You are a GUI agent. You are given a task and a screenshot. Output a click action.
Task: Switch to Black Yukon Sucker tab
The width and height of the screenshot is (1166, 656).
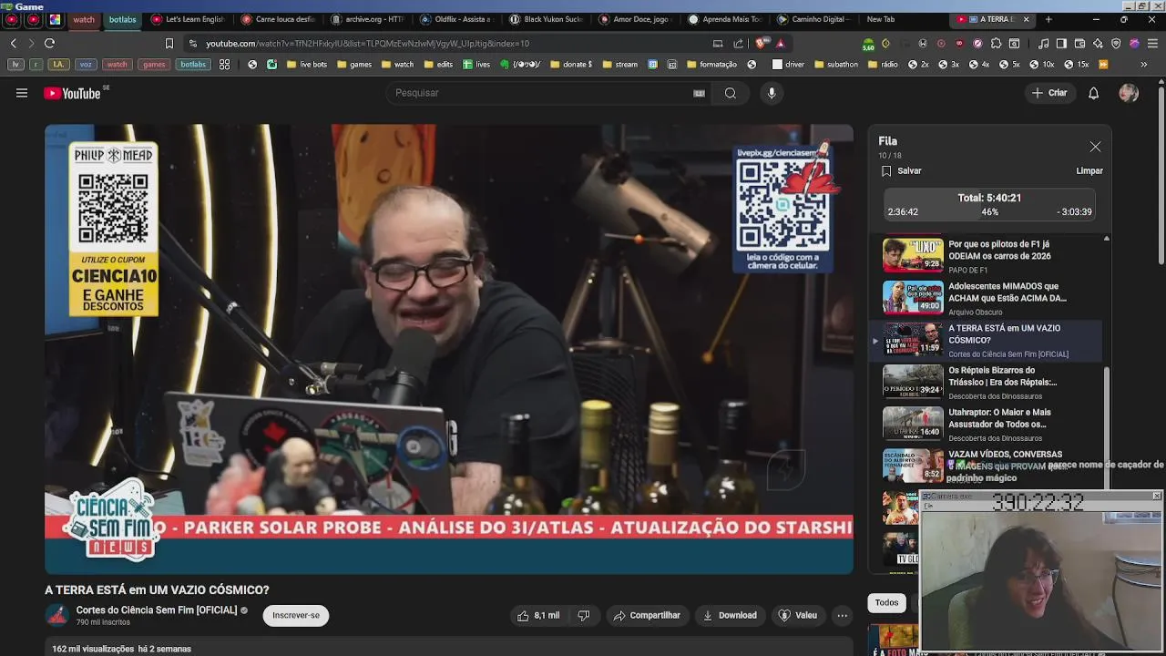(x=546, y=19)
